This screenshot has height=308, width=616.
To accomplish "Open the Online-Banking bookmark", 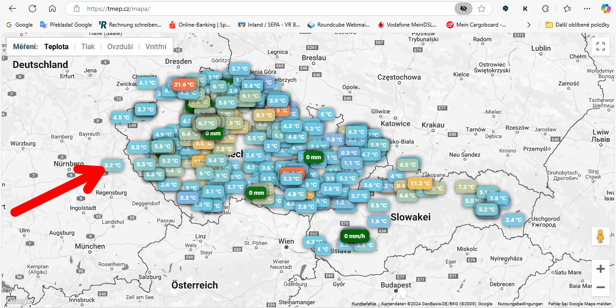I will point(199,25).
